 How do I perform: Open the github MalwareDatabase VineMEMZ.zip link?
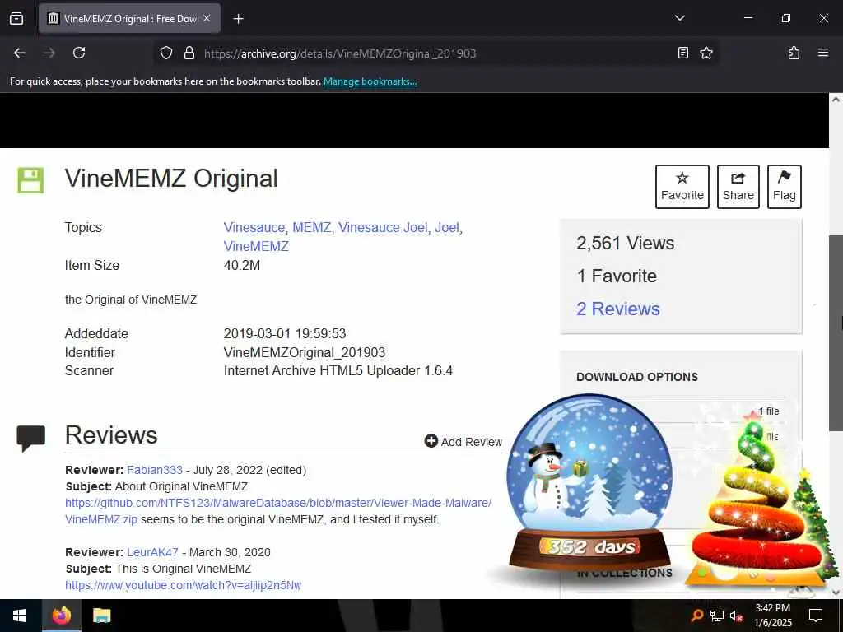(278, 511)
